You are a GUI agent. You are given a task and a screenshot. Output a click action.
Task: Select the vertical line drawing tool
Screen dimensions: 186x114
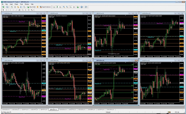click(10, 10)
